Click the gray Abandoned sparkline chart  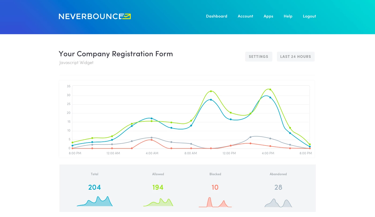tap(278, 203)
